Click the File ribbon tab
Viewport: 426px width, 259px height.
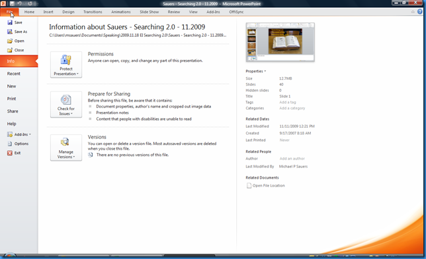[x=9, y=12]
